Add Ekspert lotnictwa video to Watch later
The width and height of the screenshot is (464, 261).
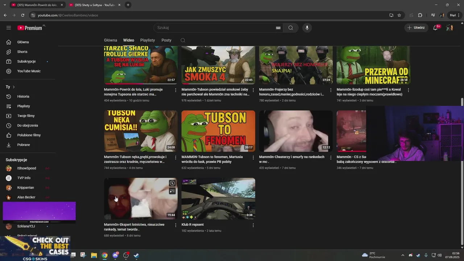[x=172, y=183]
